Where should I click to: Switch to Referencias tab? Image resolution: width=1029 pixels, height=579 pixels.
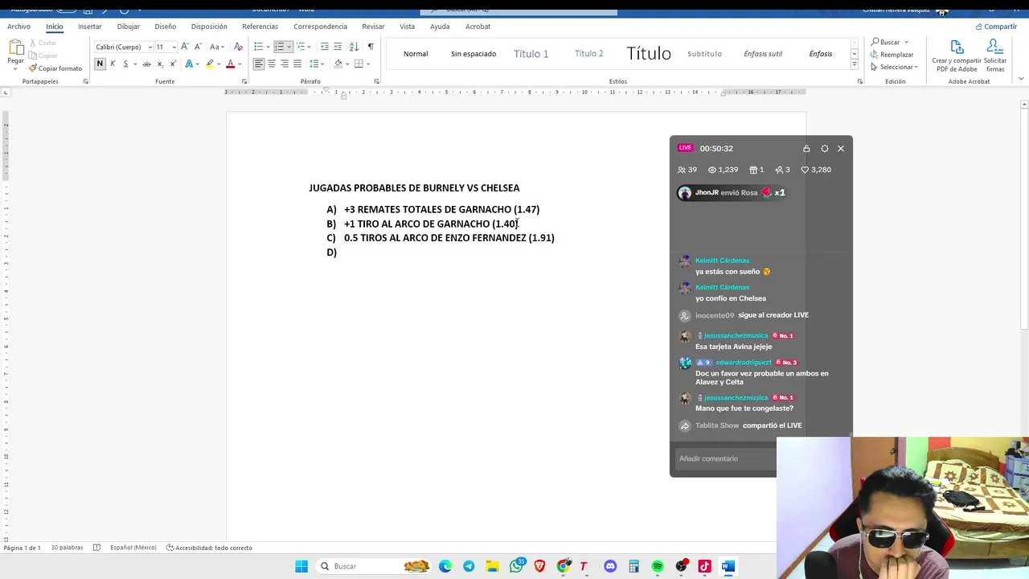[260, 27]
